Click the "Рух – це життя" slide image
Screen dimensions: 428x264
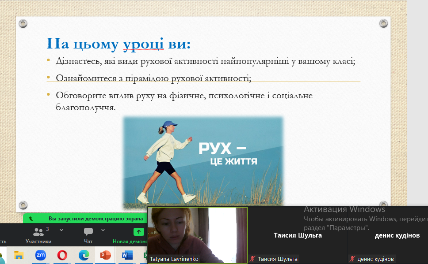point(203,162)
